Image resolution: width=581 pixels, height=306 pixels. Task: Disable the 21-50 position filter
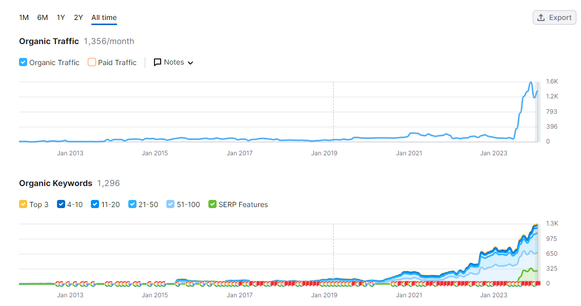[x=132, y=204]
